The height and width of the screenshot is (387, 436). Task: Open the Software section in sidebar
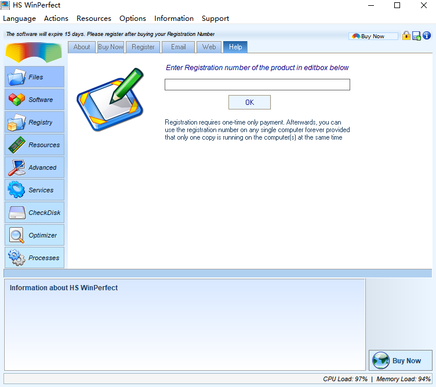[34, 100]
